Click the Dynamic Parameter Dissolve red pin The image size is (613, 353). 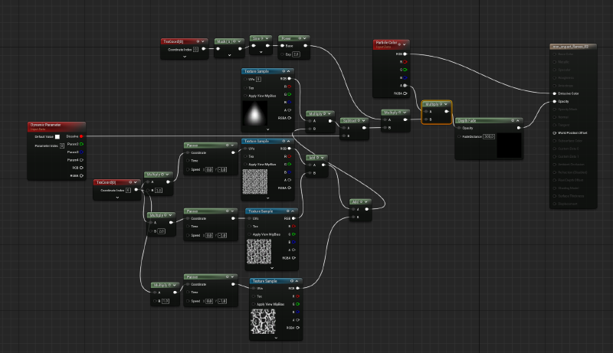tap(80, 136)
